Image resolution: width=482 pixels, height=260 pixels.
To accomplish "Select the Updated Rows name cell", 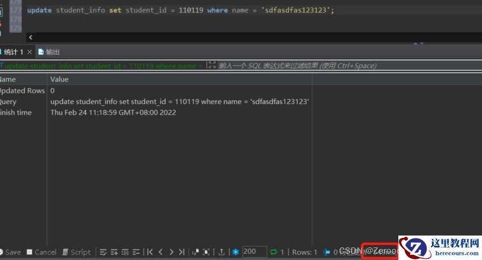I will point(23,90).
